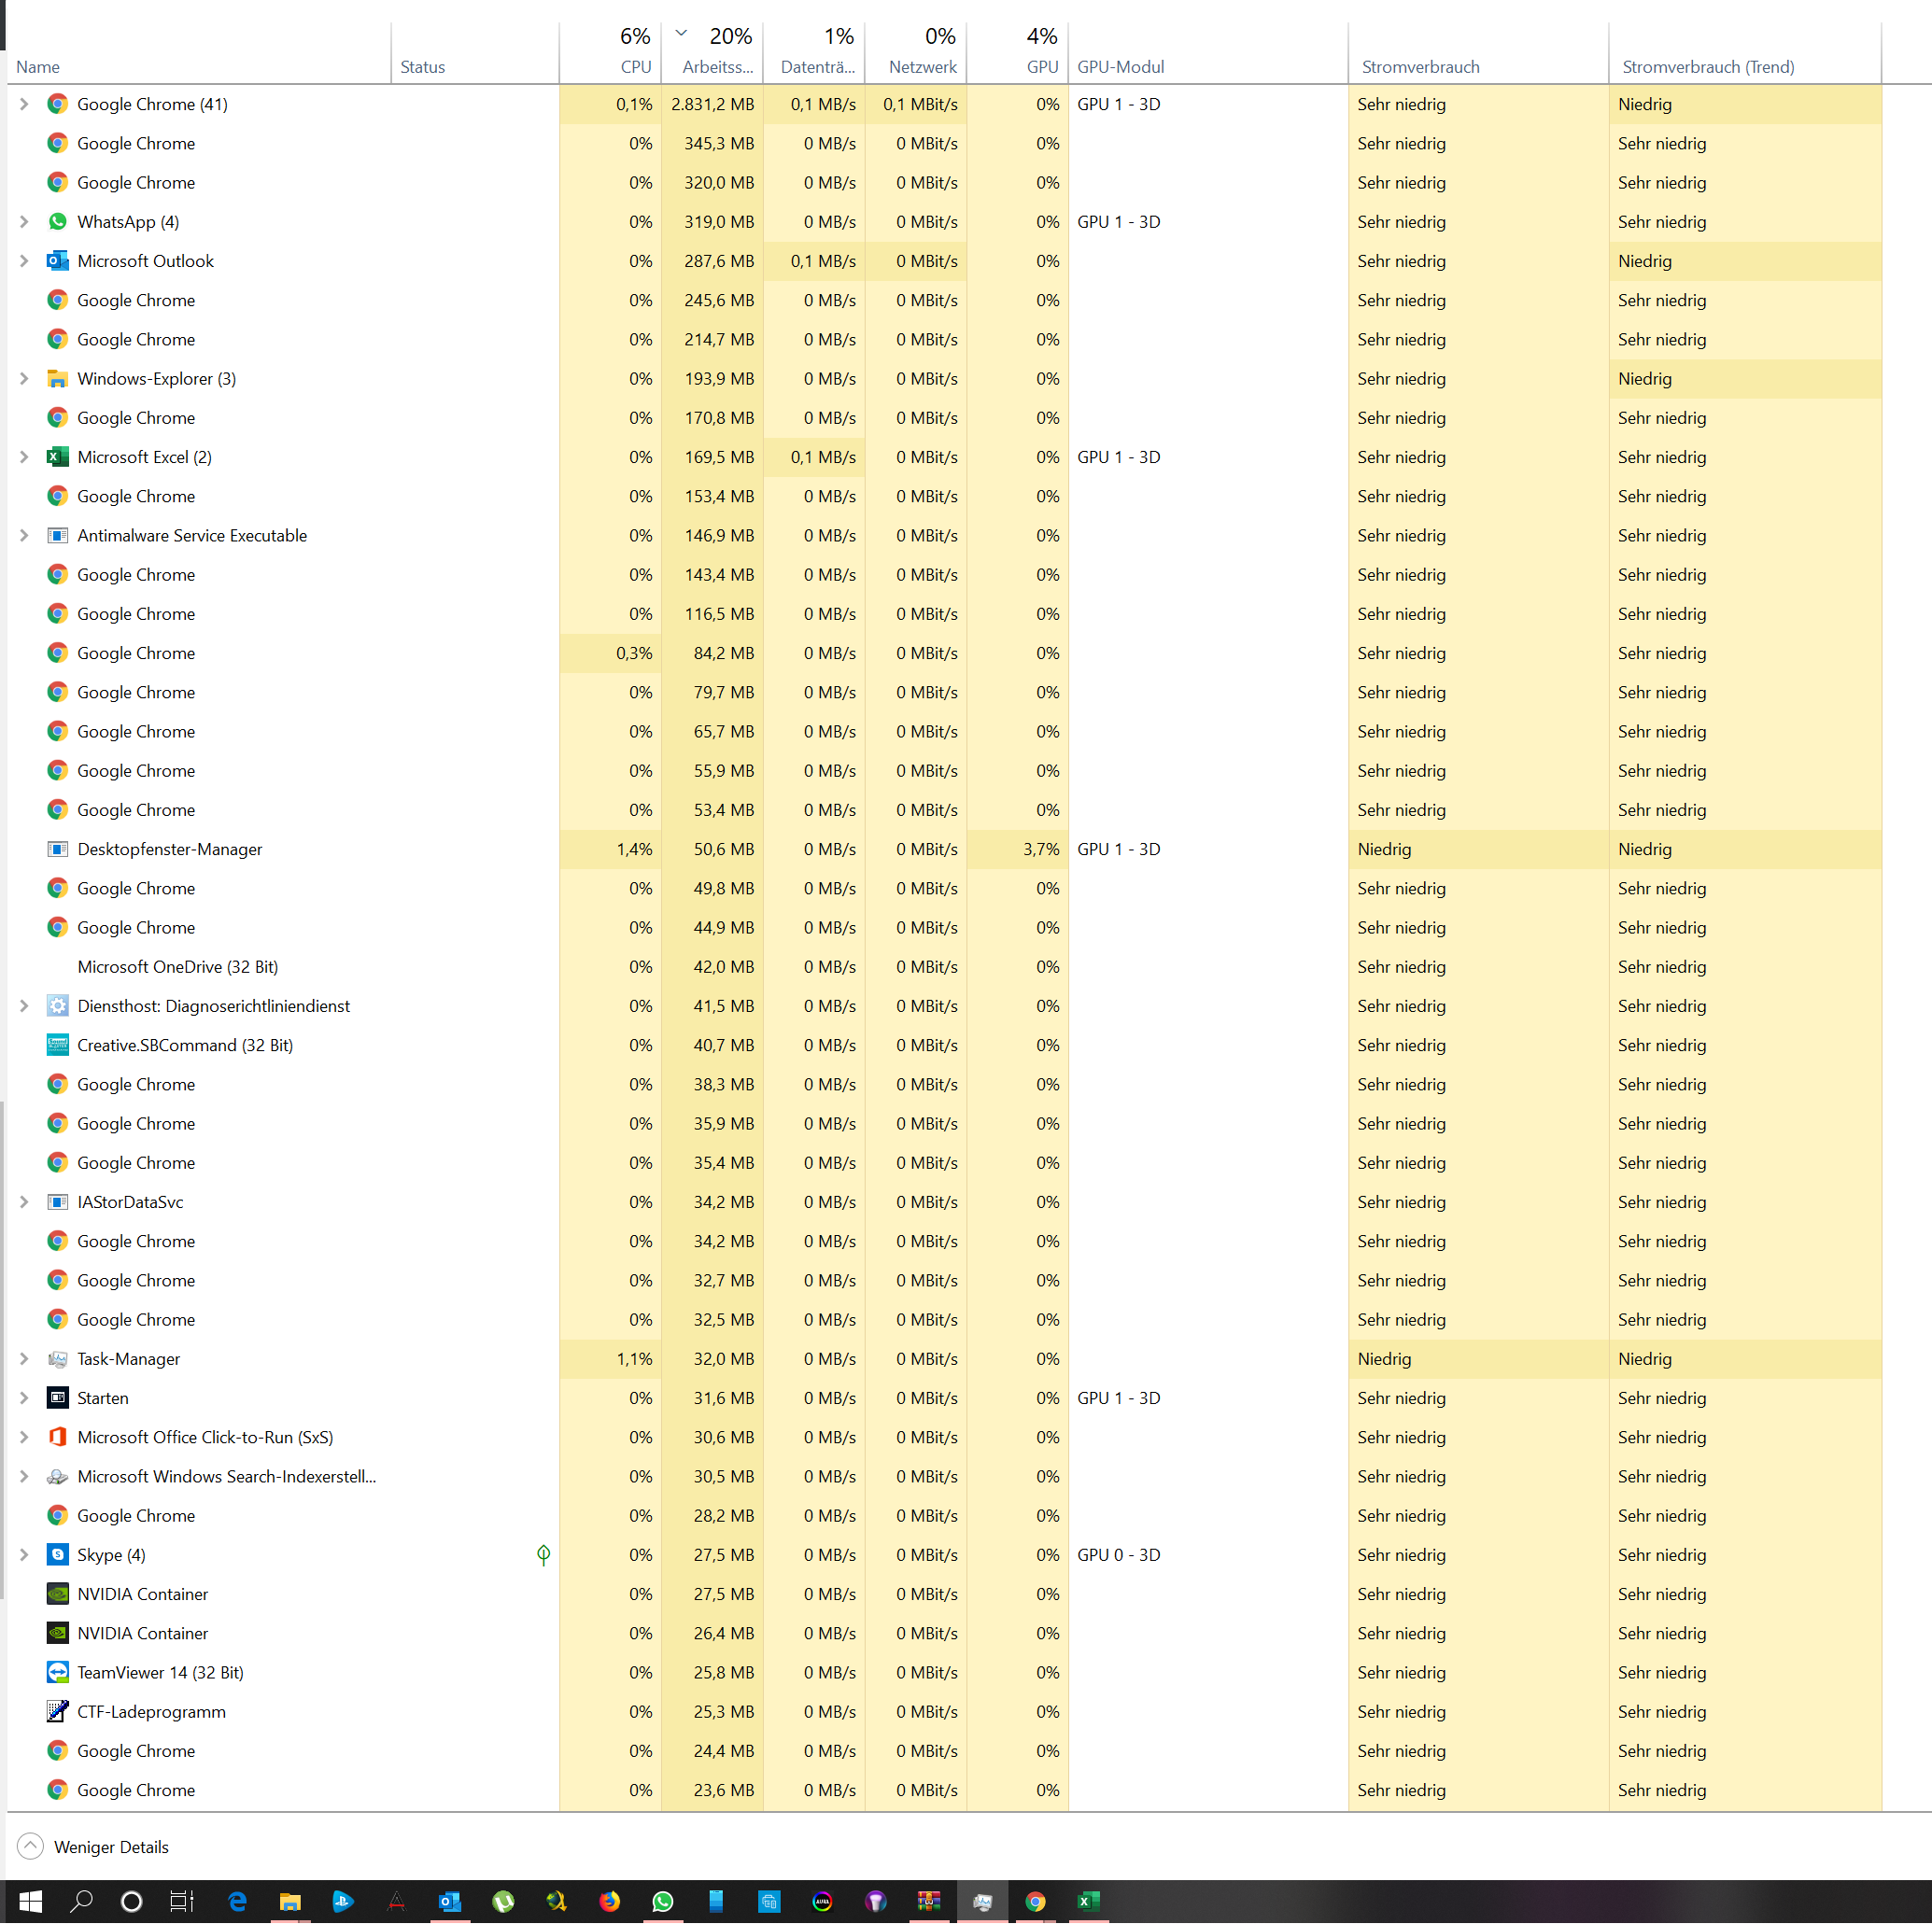1932x1924 pixels.
Task: Click the Task-Manager taskbar button
Action: (983, 1902)
